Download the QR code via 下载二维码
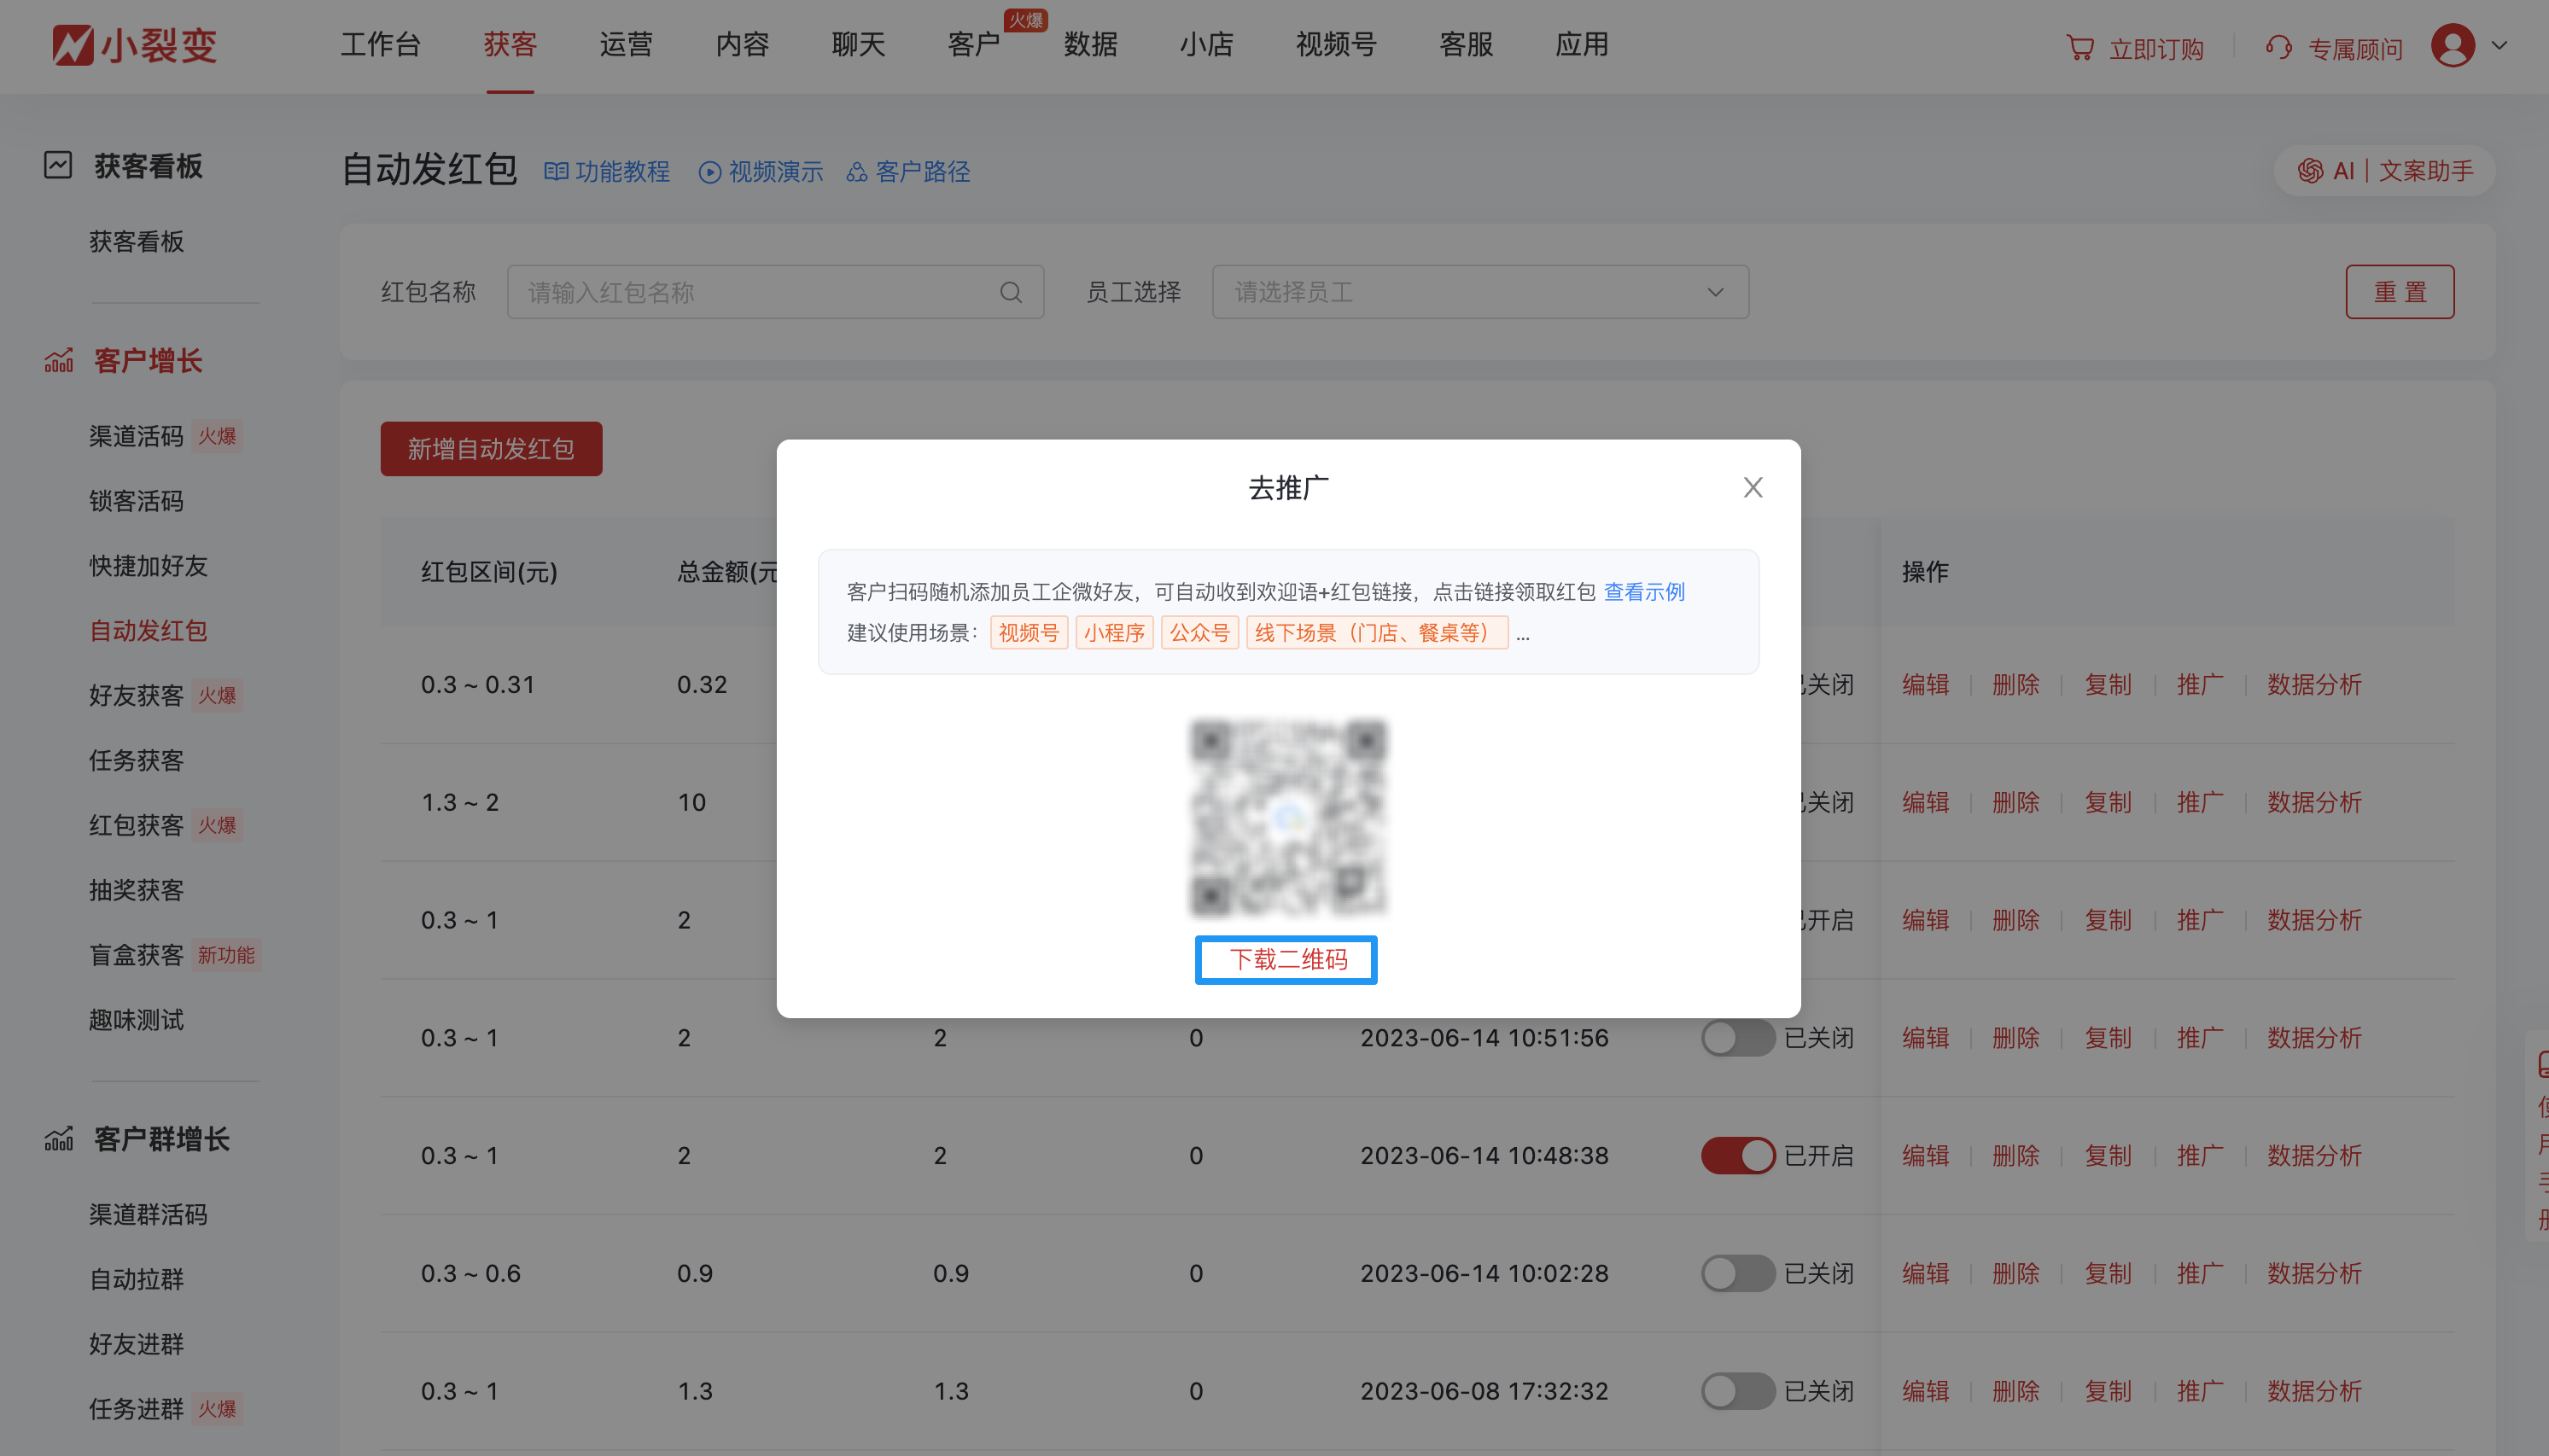Viewport: 2549px width, 1456px height. point(1287,960)
